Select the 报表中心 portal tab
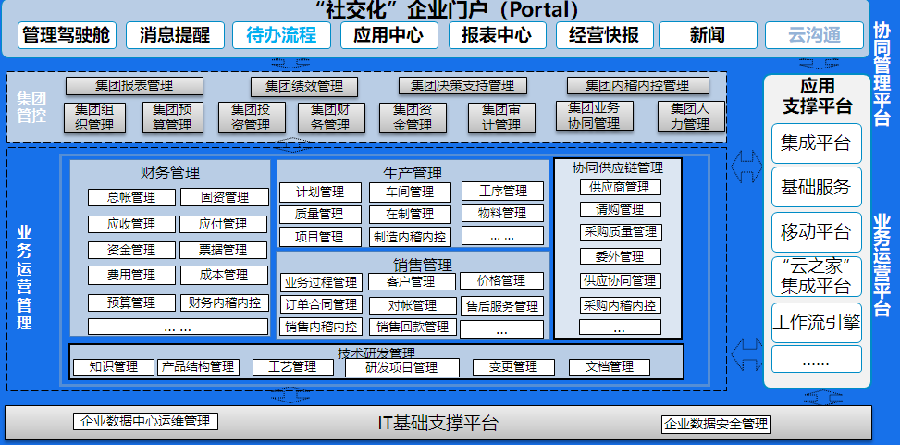The width and height of the screenshot is (900, 445). tap(497, 36)
